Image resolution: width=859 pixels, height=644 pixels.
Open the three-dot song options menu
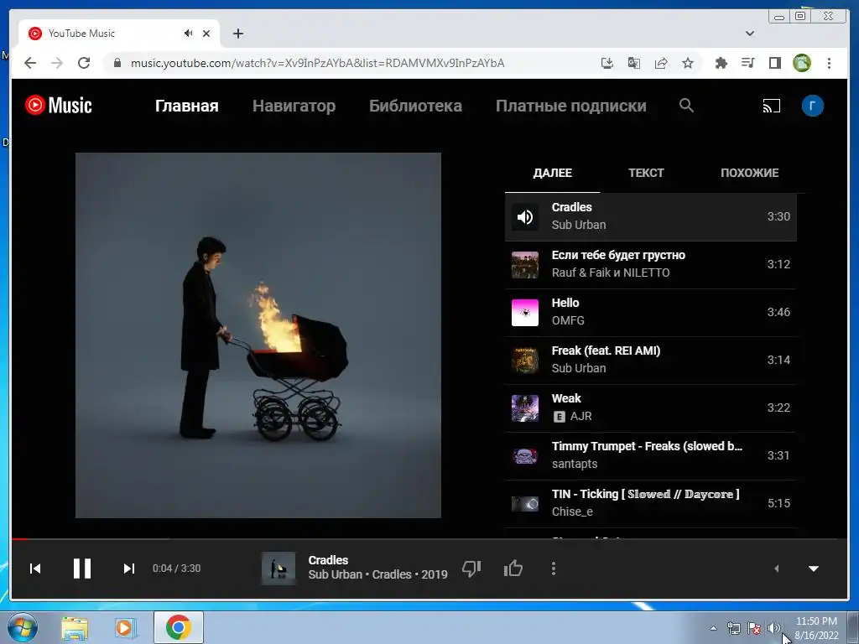[x=554, y=569]
